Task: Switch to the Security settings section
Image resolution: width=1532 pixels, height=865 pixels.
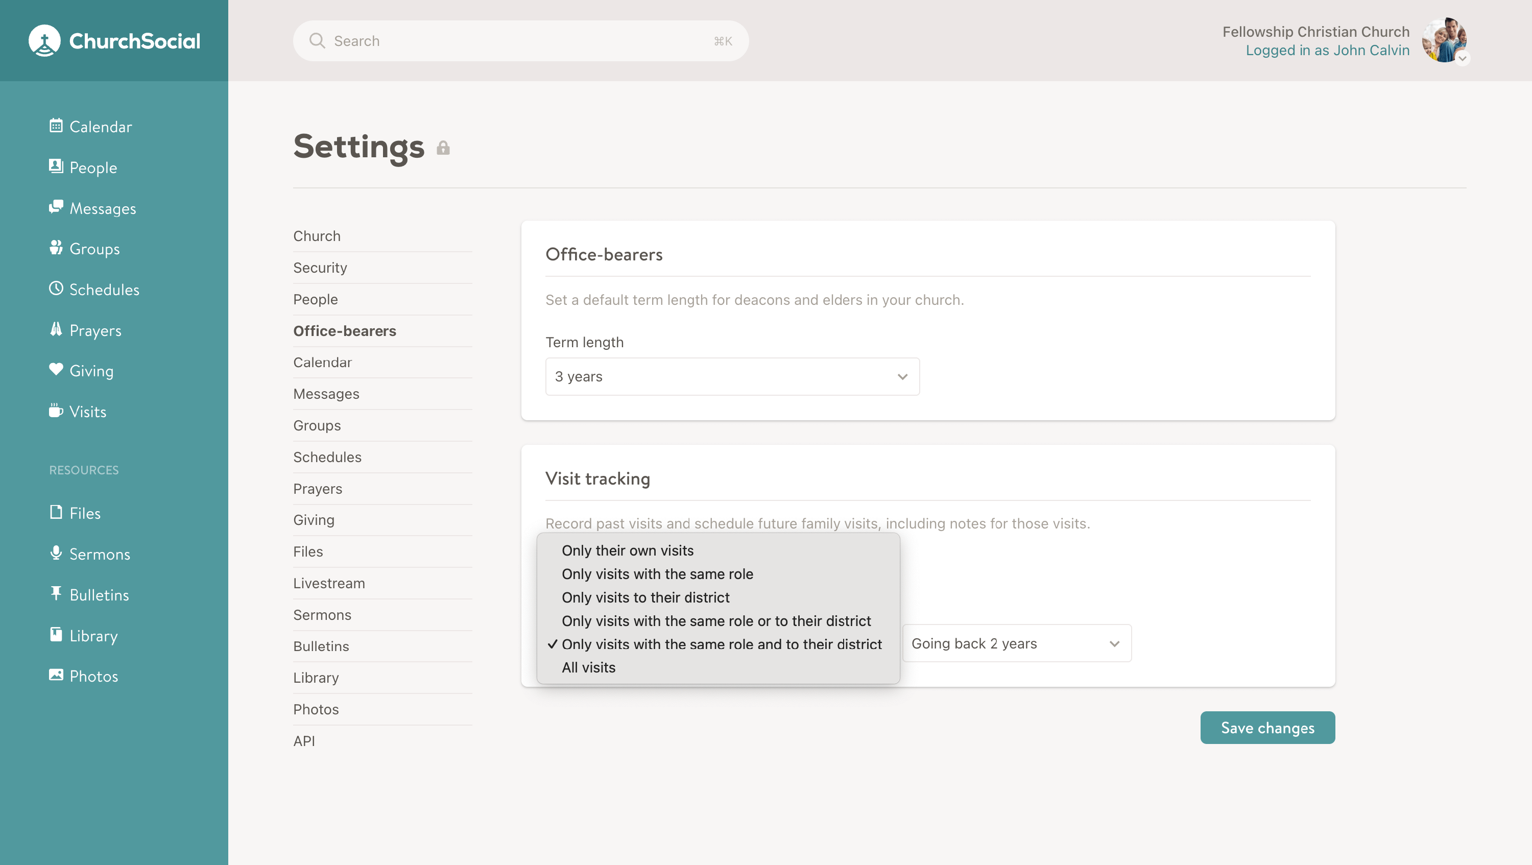Action: [x=320, y=268]
